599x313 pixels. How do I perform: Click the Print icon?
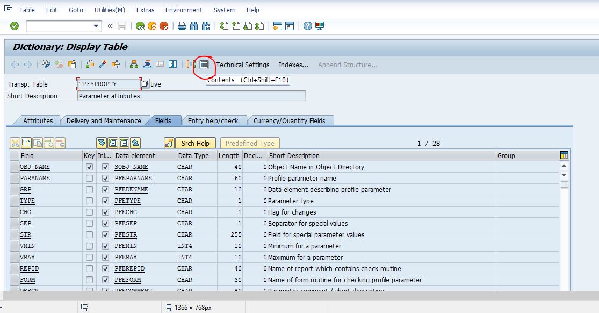[x=182, y=25]
